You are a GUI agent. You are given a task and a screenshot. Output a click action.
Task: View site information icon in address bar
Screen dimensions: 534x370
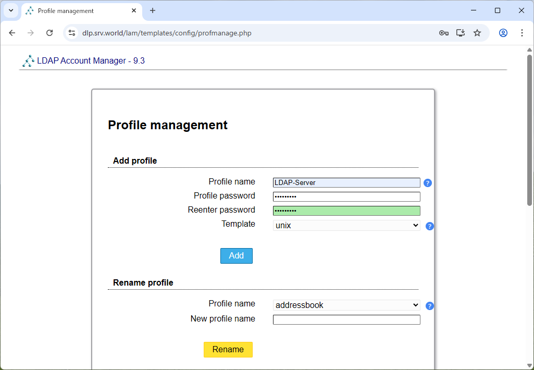(x=72, y=33)
